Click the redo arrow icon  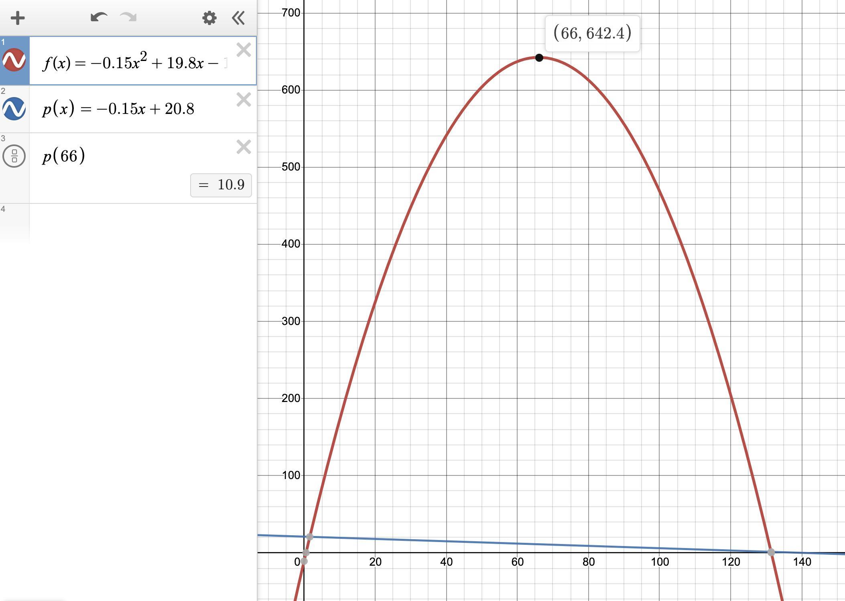click(x=128, y=18)
